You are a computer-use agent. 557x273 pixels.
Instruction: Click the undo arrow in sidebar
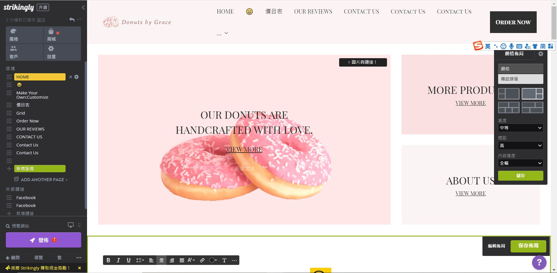[72, 20]
